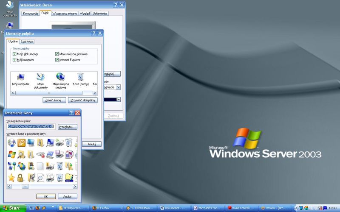Pick the overlapping purple documents icon
The image size is (340, 212).
69,154
